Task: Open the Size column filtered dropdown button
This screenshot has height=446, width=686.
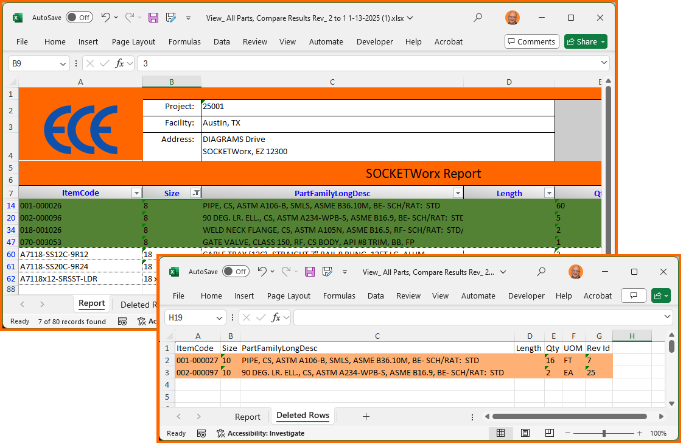Action: click(195, 193)
